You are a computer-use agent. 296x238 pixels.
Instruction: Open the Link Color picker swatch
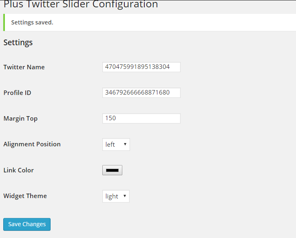point(112,170)
